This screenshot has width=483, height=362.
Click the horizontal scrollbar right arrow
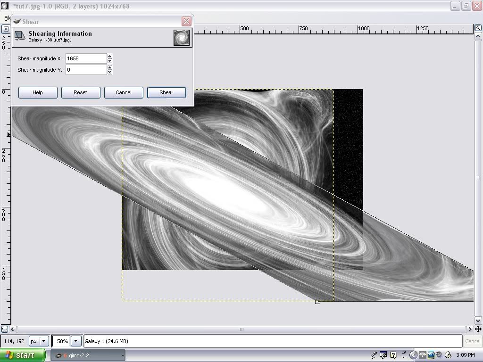(x=470, y=329)
